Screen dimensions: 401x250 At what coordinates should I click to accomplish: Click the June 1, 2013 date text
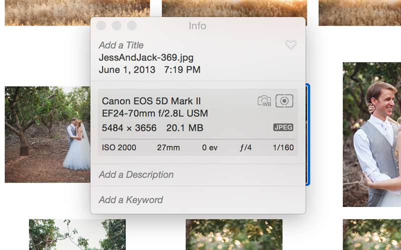coord(127,69)
